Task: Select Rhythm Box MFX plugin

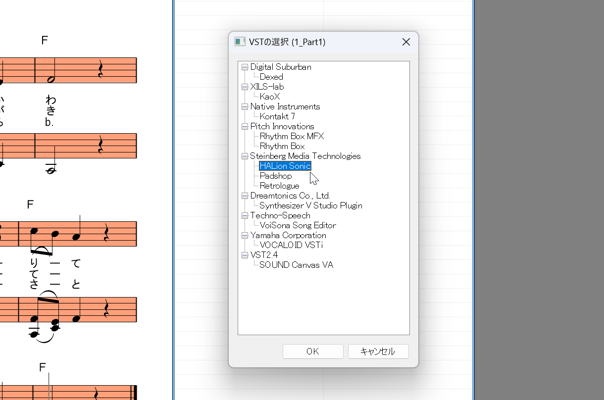Action: (x=292, y=136)
